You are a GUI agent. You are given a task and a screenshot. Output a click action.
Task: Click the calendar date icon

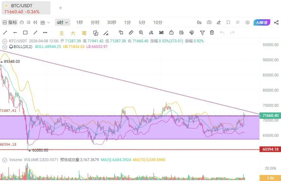pyautogui.click(x=22, y=22)
